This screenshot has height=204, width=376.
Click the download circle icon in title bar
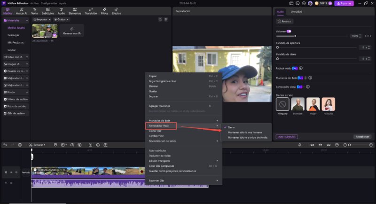[x=304, y=3]
